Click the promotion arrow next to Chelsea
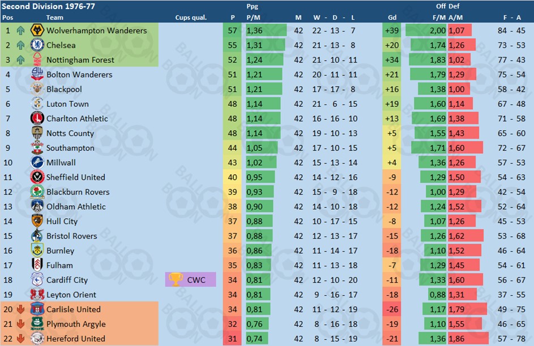 point(21,45)
